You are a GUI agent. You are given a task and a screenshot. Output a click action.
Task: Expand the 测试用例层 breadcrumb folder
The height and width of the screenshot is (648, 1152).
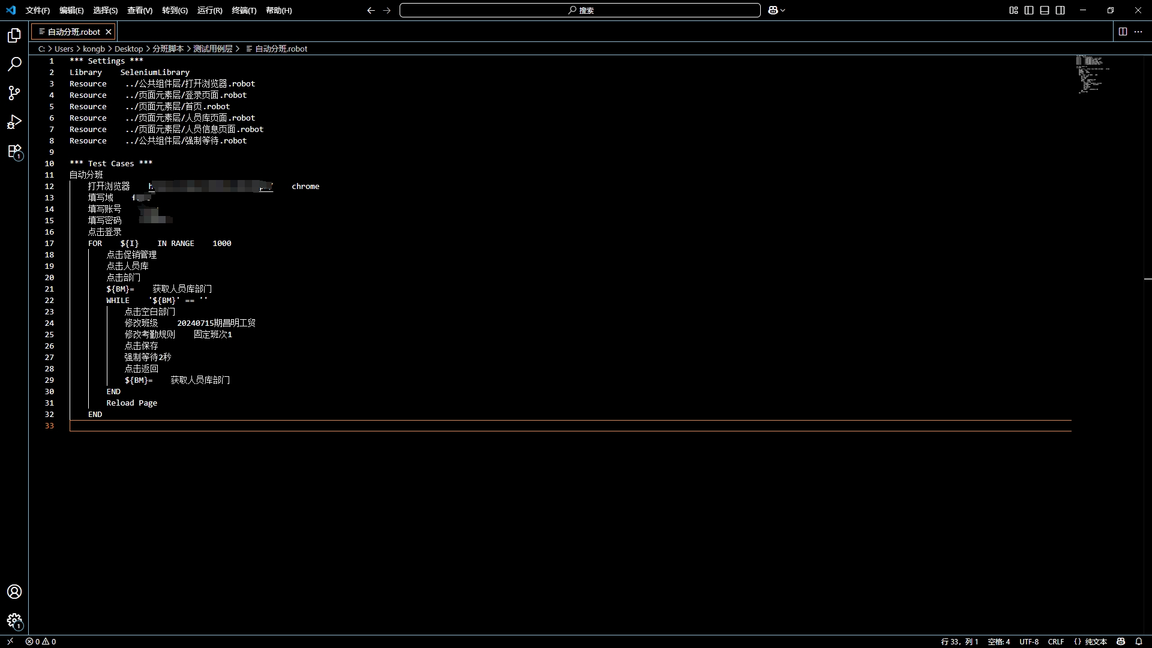(x=212, y=49)
